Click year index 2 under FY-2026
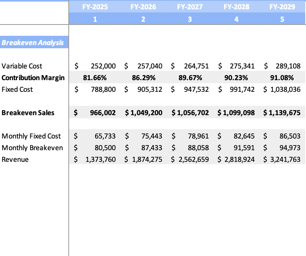This screenshot has height=256, width=306. click(x=143, y=19)
